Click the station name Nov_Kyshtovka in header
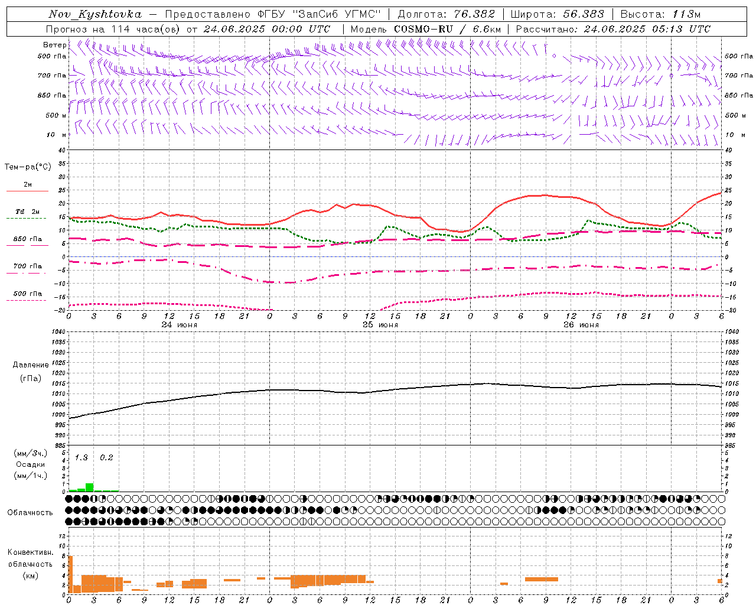The width and height of the screenshot is (756, 605). [x=95, y=14]
